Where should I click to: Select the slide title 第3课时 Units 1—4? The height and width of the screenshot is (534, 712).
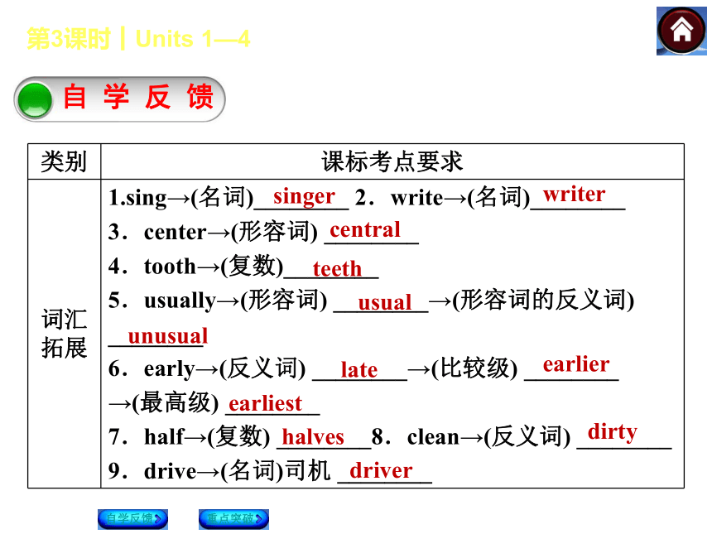pos(138,39)
